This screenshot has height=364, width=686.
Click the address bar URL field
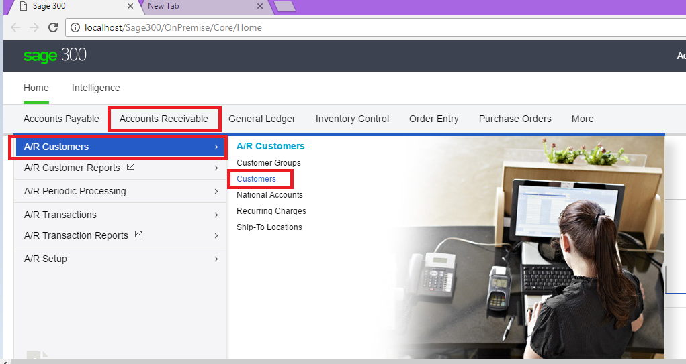[376, 27]
